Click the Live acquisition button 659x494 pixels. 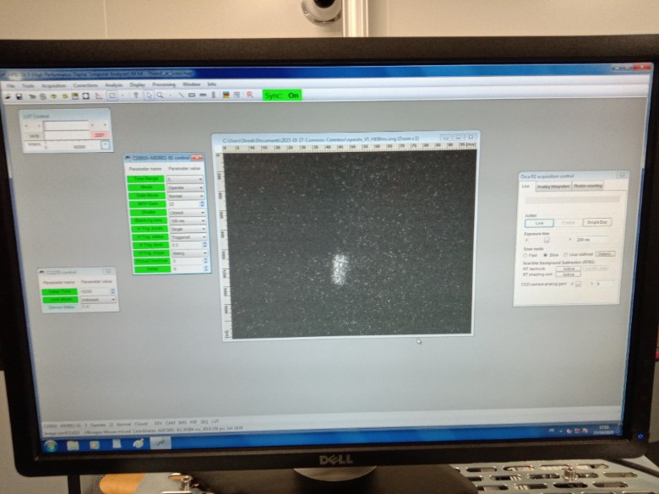click(x=539, y=223)
